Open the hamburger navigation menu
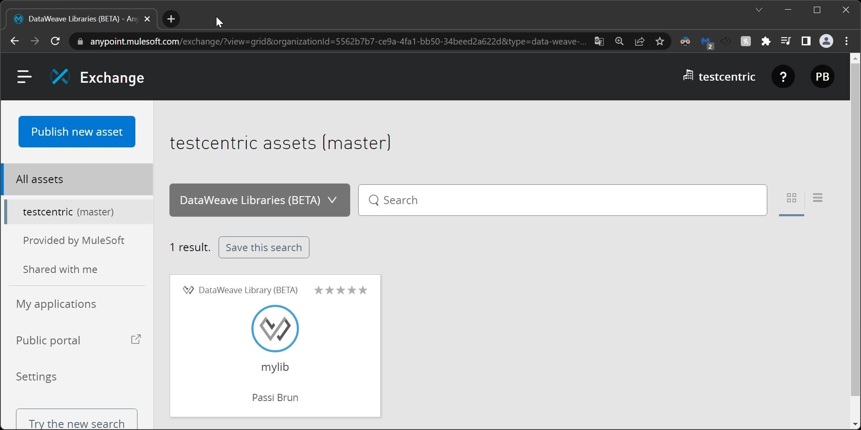This screenshot has height=430, width=861. click(24, 77)
